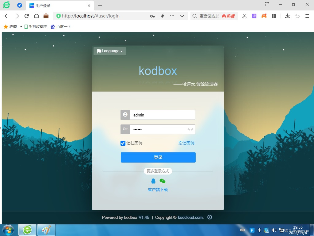
Task: Click the blue 登录 button
Action: tap(158, 157)
